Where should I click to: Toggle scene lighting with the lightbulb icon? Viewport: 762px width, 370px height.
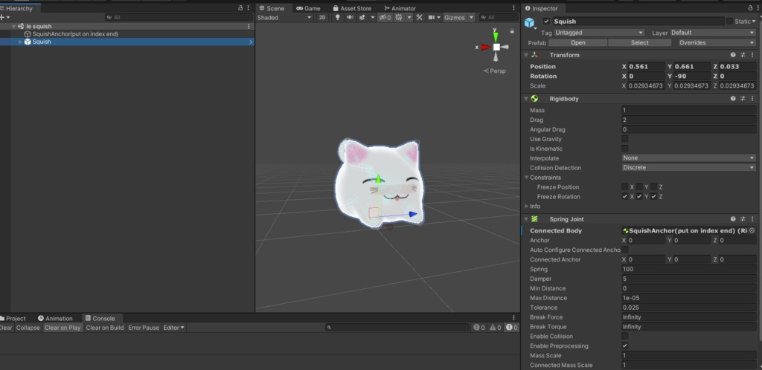[338, 17]
